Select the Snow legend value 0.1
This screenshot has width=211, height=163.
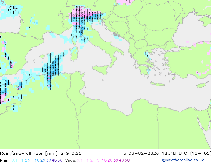(80, 160)
